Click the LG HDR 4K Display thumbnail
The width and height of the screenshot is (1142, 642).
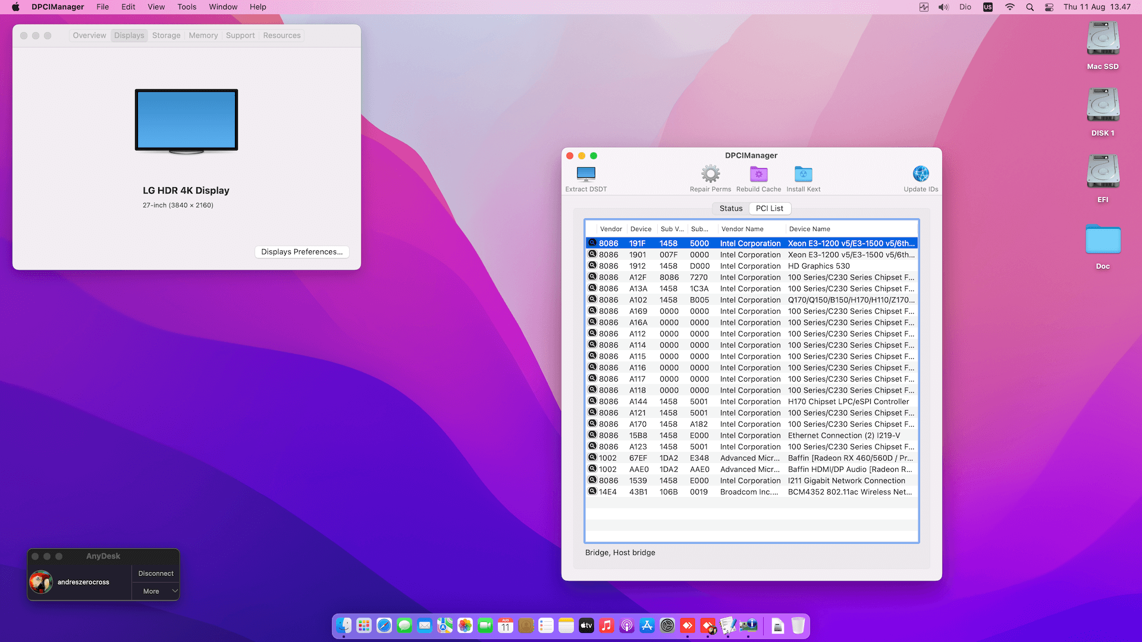pos(186,121)
